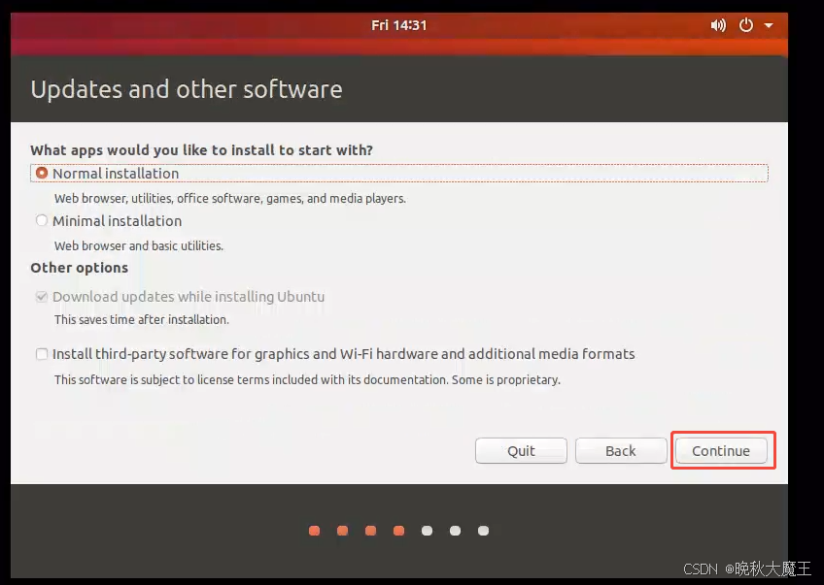Click the 'This software is subject to license terms' text

pyautogui.click(x=307, y=379)
